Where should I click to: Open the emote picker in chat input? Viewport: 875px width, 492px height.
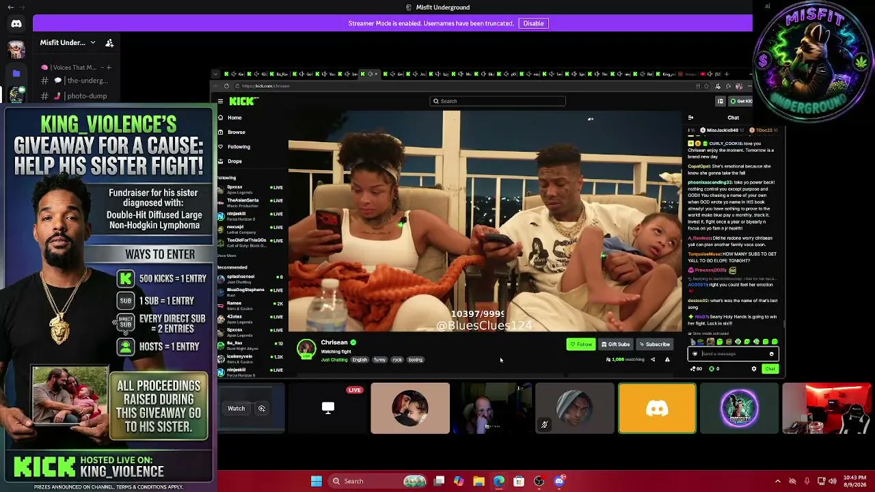(x=772, y=354)
